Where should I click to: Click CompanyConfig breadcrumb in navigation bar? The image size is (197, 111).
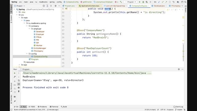pos(71,2)
